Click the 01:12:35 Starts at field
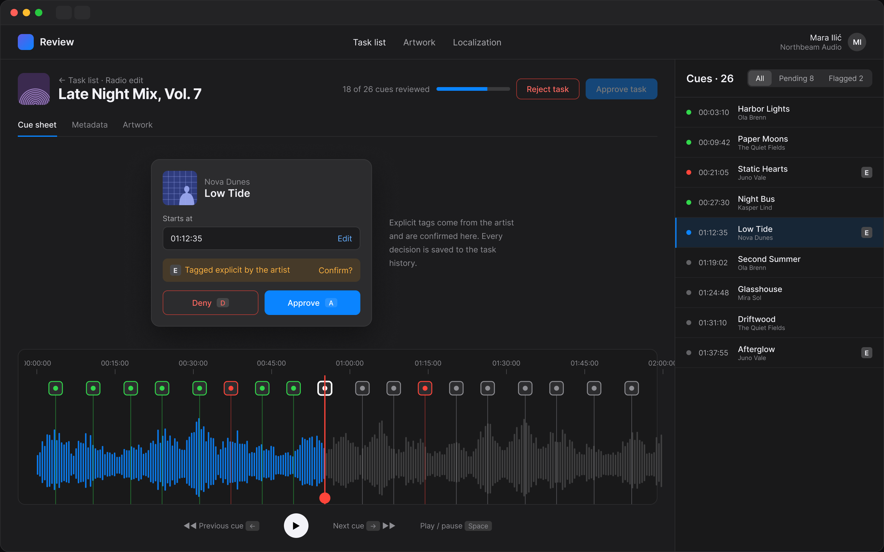Screen dimensions: 884x552 [x=262, y=238]
